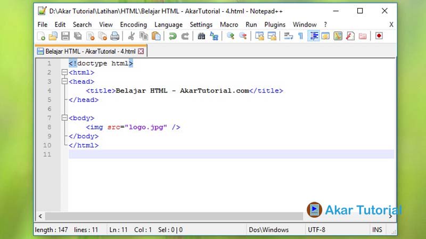Click the green Undo arrow
Image resolution: width=426 pixels, height=239 pixels.
173,36
